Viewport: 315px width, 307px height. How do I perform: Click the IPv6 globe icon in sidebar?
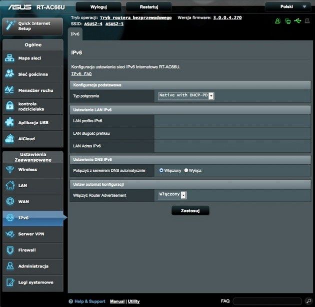10,218
